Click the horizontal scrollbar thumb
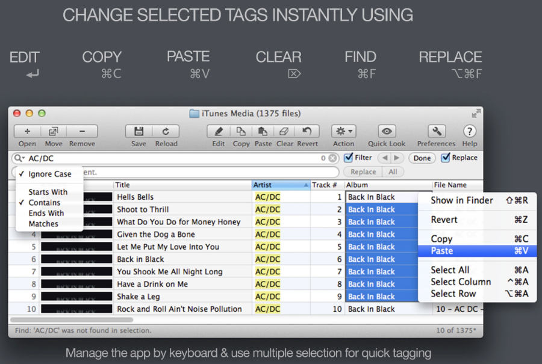 72,320
